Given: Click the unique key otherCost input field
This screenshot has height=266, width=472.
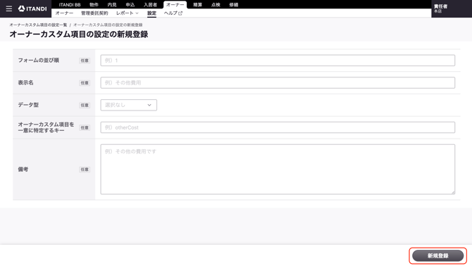Looking at the screenshot, I should tap(278, 127).
